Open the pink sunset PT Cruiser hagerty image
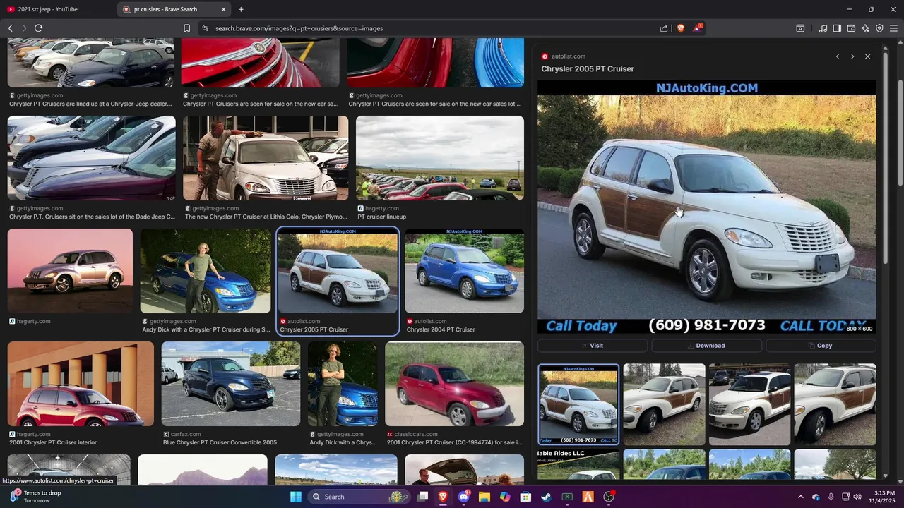This screenshot has width=904, height=508. tap(70, 271)
